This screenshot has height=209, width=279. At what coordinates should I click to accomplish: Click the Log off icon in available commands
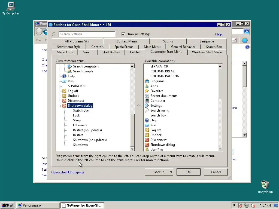(147, 130)
